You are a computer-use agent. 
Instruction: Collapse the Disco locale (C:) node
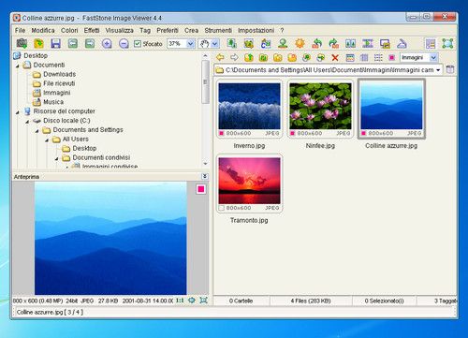click(x=27, y=121)
